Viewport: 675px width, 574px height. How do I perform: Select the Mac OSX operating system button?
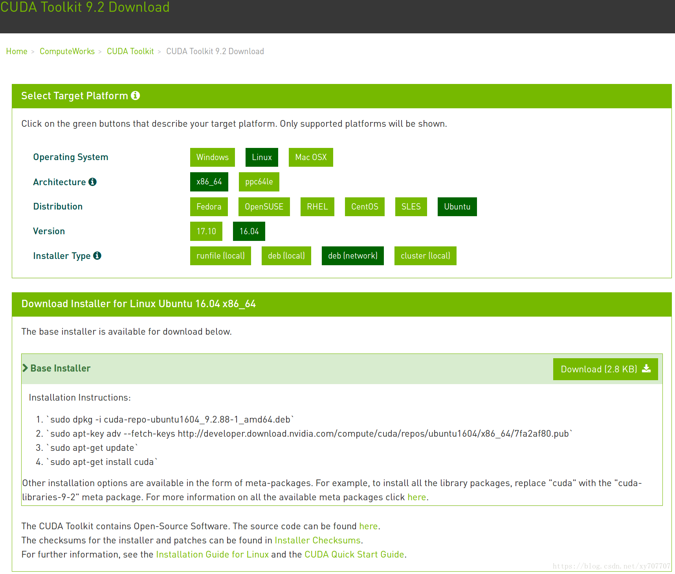coord(311,157)
